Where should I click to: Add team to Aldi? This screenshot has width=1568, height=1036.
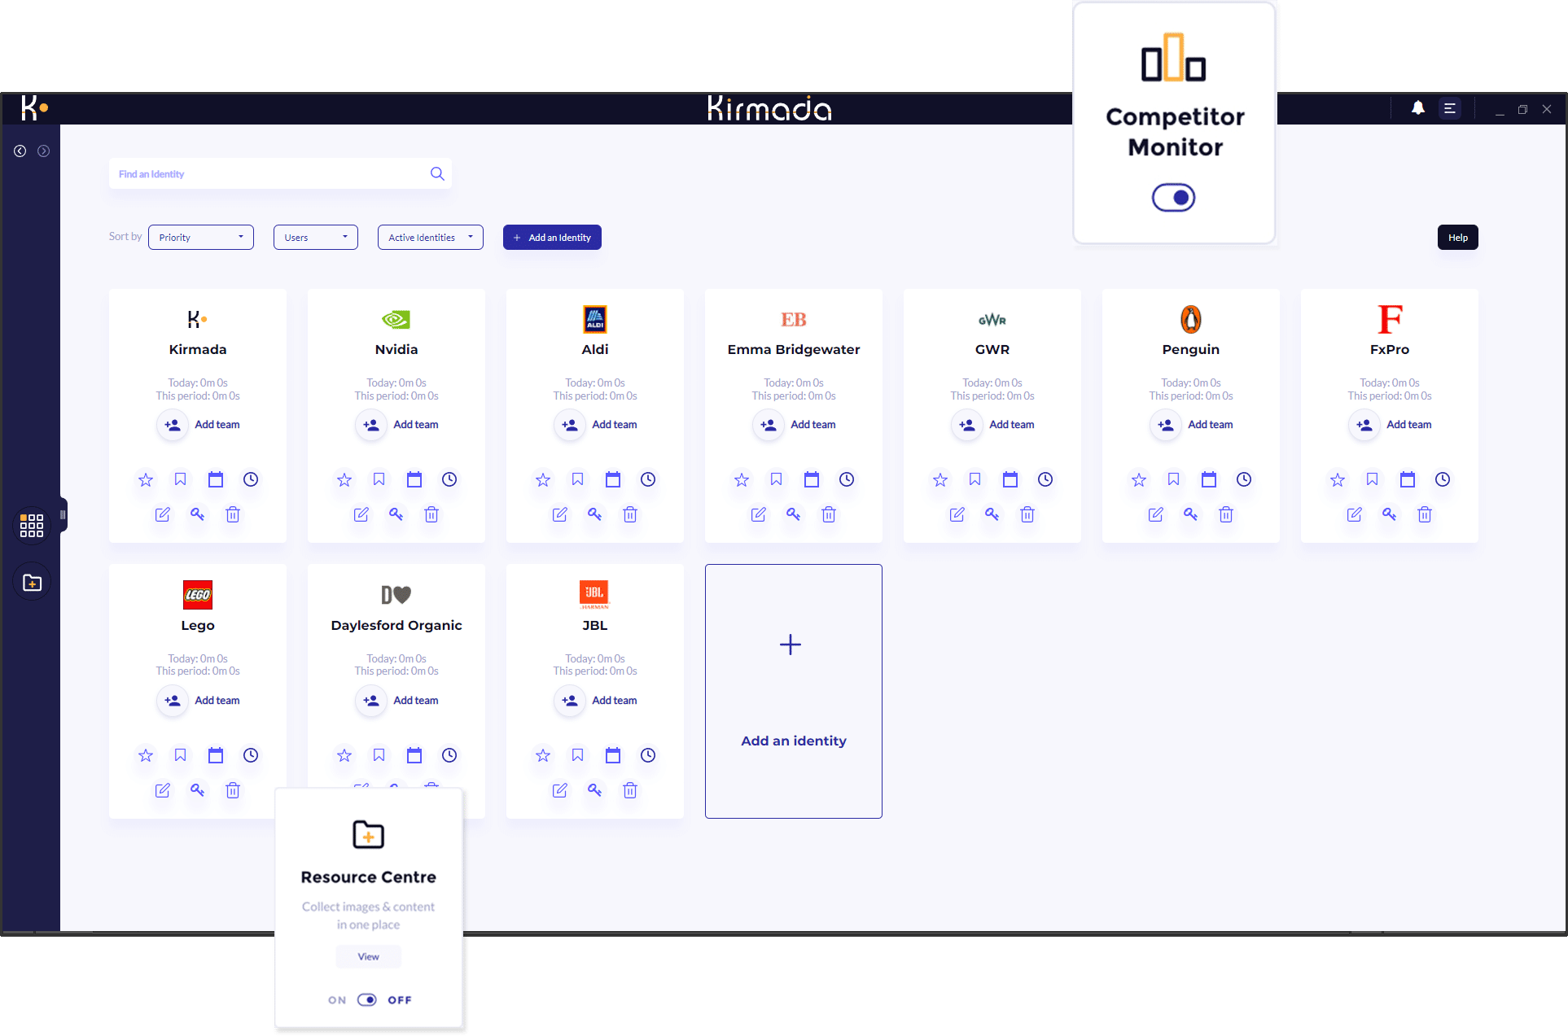pos(595,425)
